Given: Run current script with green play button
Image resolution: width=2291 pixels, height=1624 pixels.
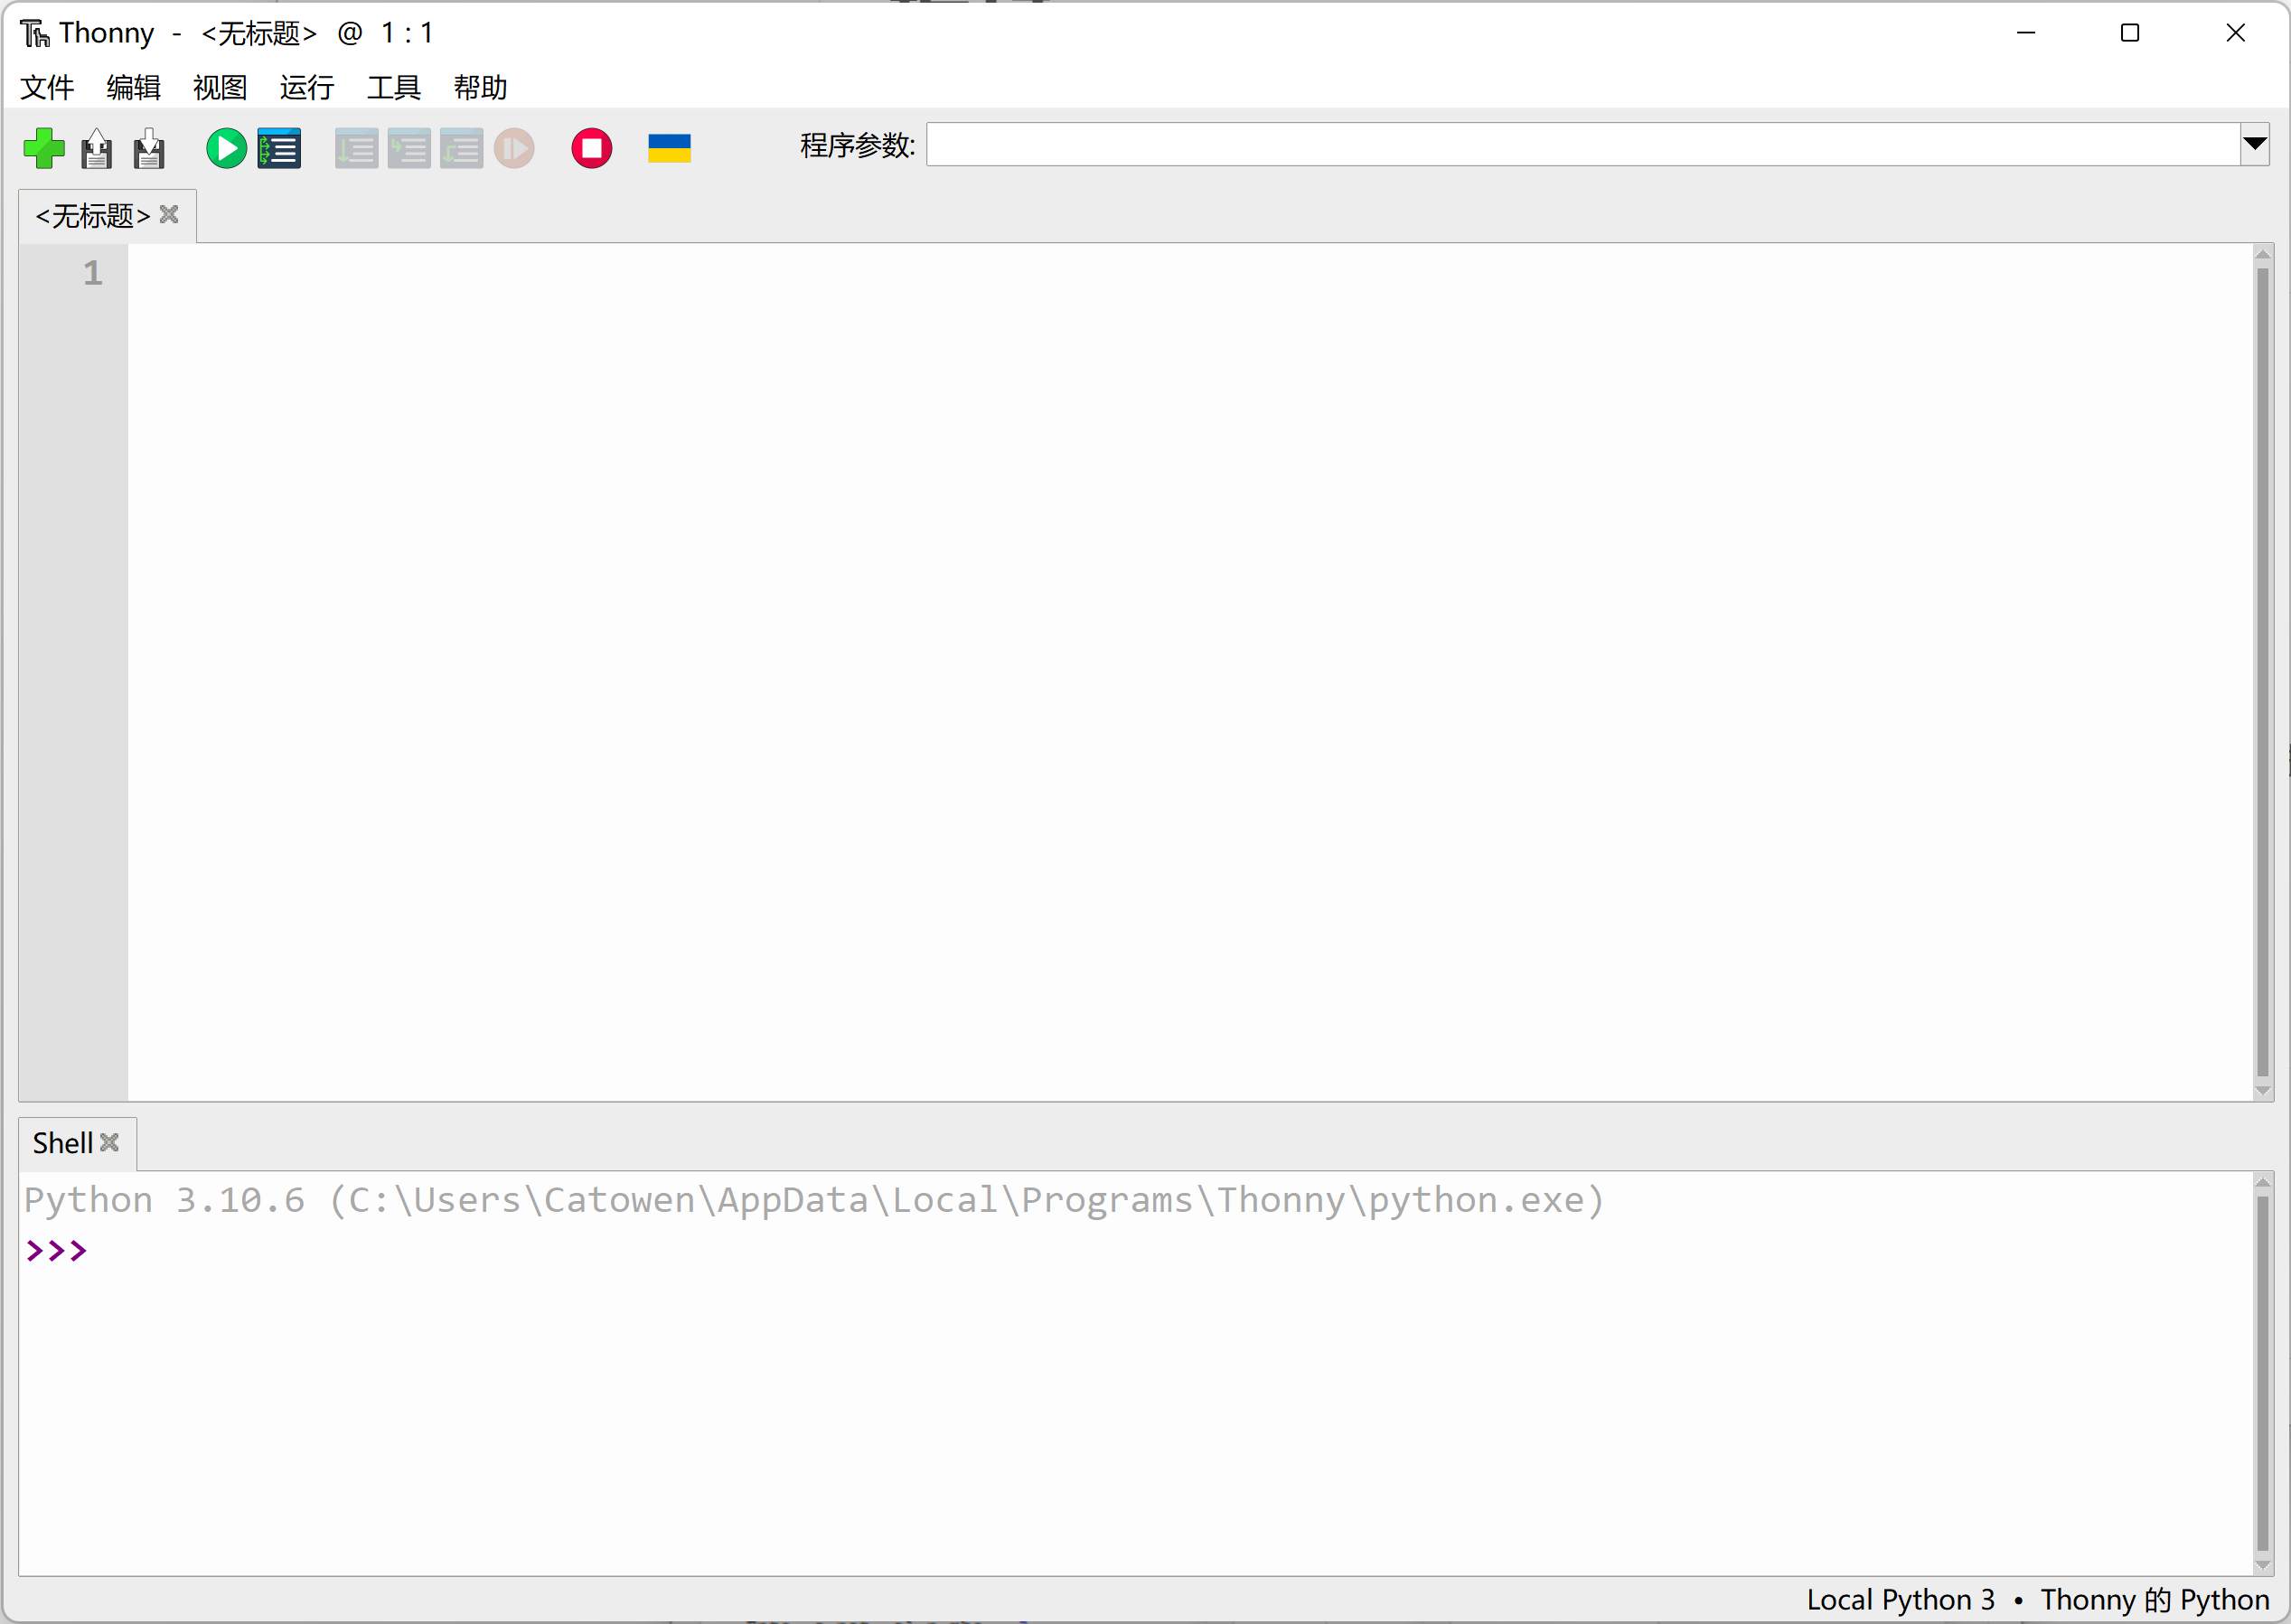Looking at the screenshot, I should click(x=226, y=148).
